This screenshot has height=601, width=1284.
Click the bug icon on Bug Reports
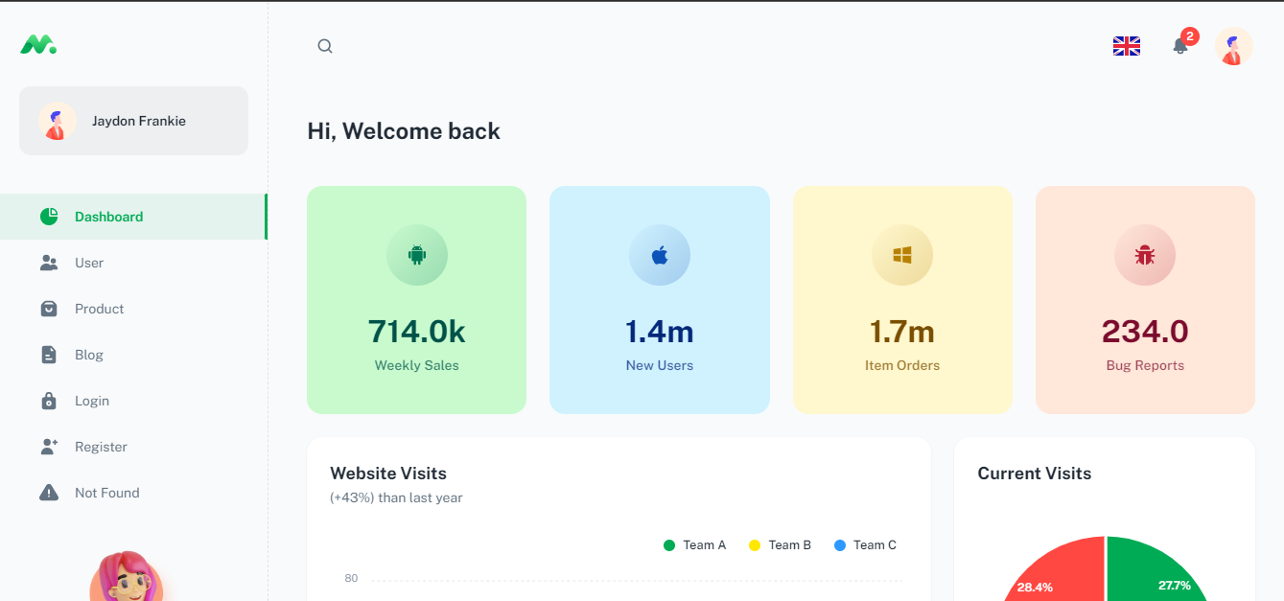click(x=1145, y=255)
